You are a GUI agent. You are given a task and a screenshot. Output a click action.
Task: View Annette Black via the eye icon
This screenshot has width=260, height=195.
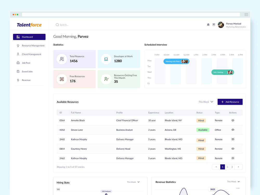[233, 120]
